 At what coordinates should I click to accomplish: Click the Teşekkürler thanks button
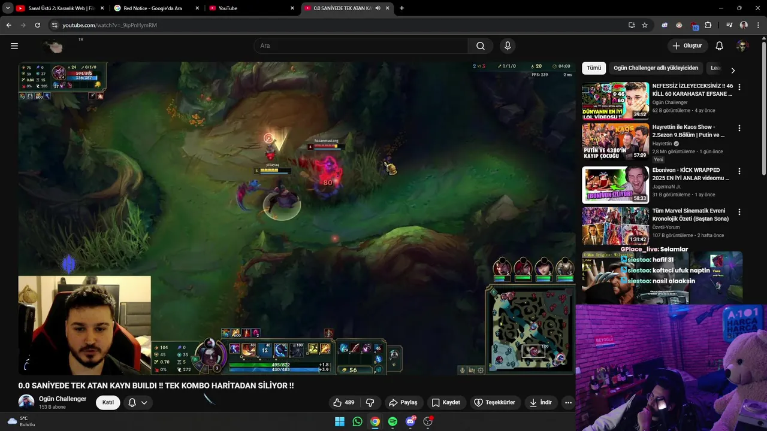pyautogui.click(x=494, y=402)
